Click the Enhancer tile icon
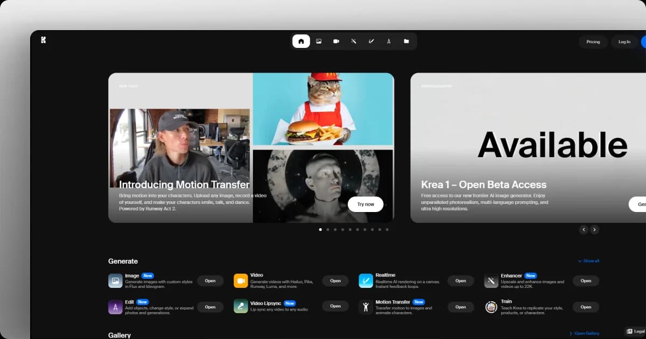This screenshot has height=339, width=646. [491, 281]
